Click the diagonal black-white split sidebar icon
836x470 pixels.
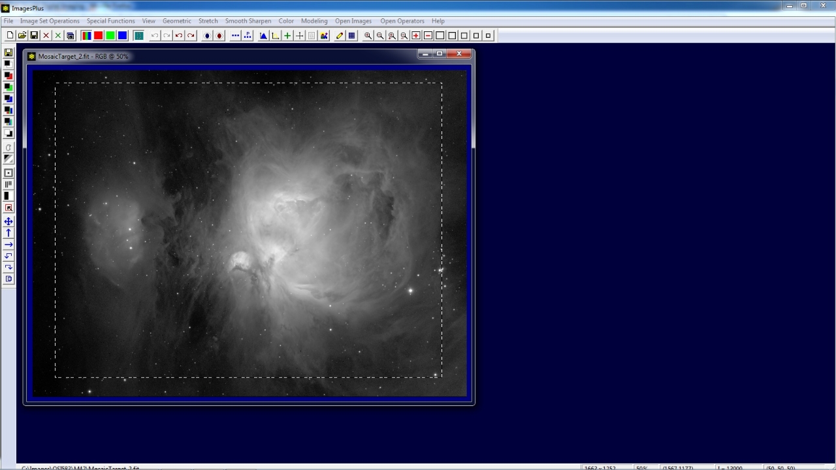point(8,159)
